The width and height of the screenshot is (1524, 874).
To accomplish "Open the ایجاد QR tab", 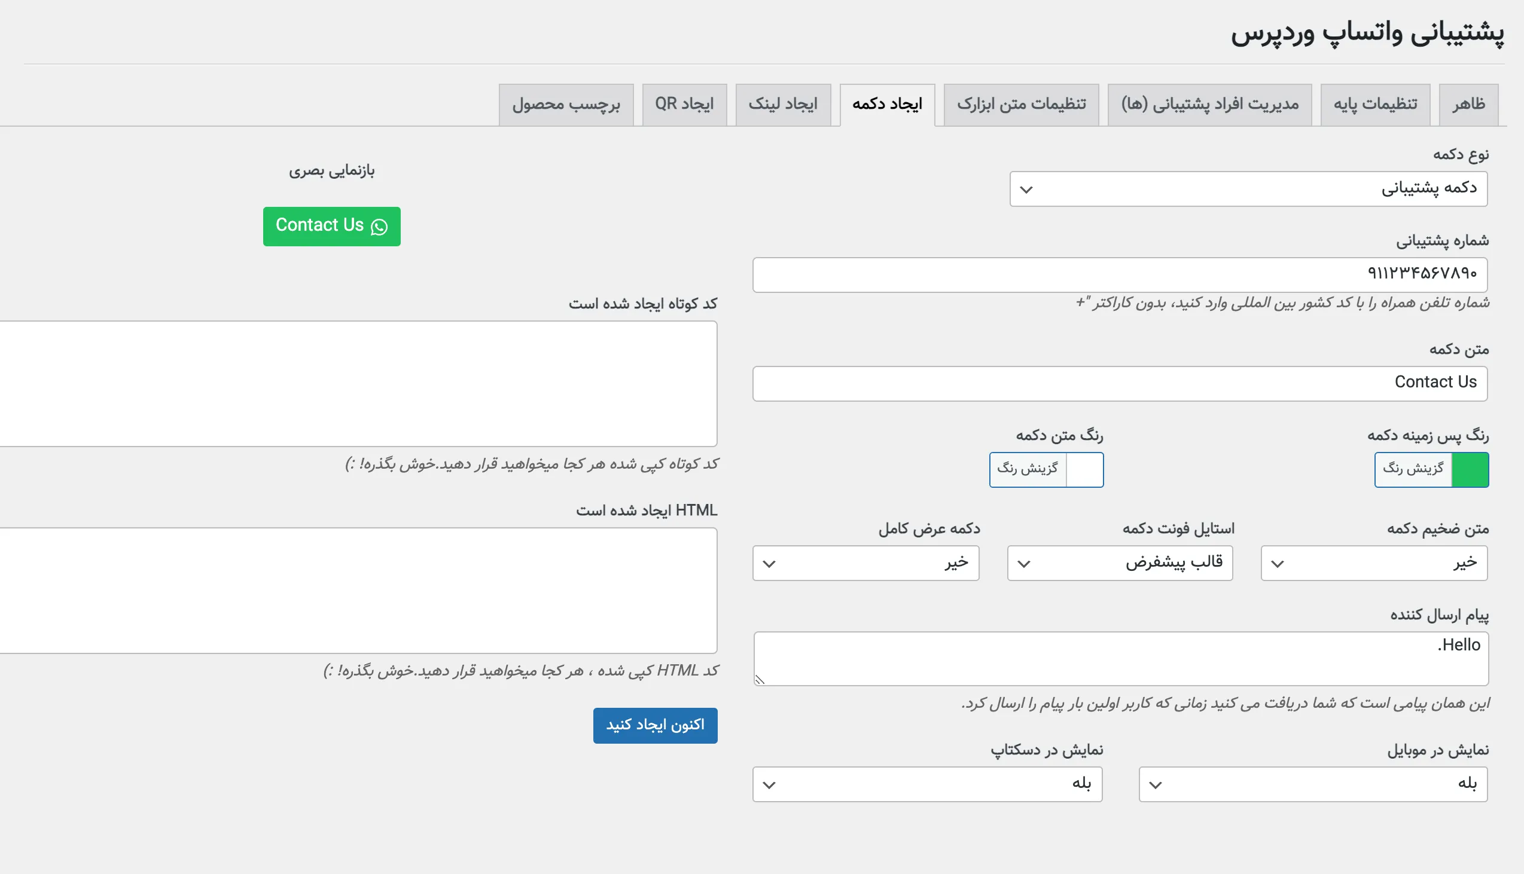I will pyautogui.click(x=684, y=105).
